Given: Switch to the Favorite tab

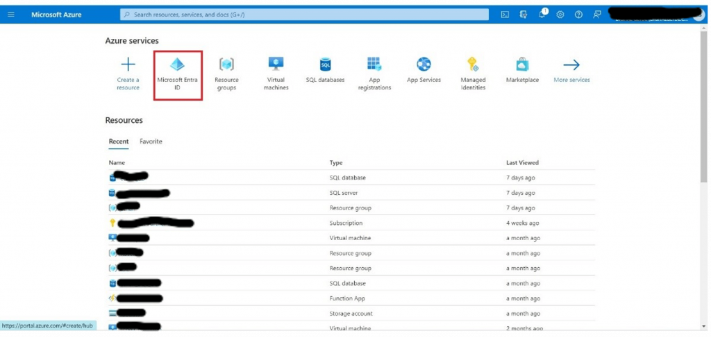Looking at the screenshot, I should (151, 142).
